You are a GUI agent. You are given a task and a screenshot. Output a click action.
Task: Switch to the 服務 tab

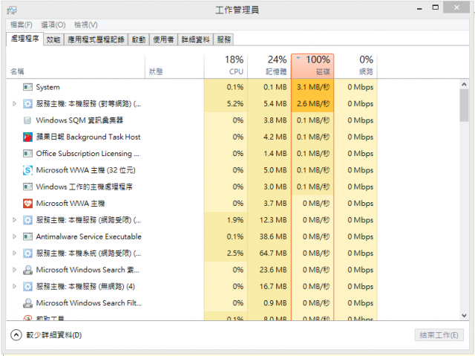pyautogui.click(x=223, y=39)
